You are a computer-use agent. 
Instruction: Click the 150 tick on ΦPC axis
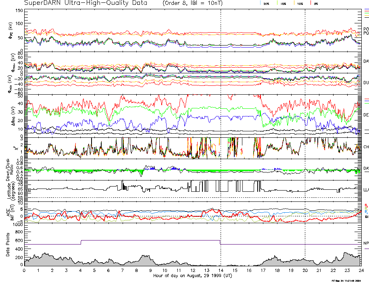[19, 10]
